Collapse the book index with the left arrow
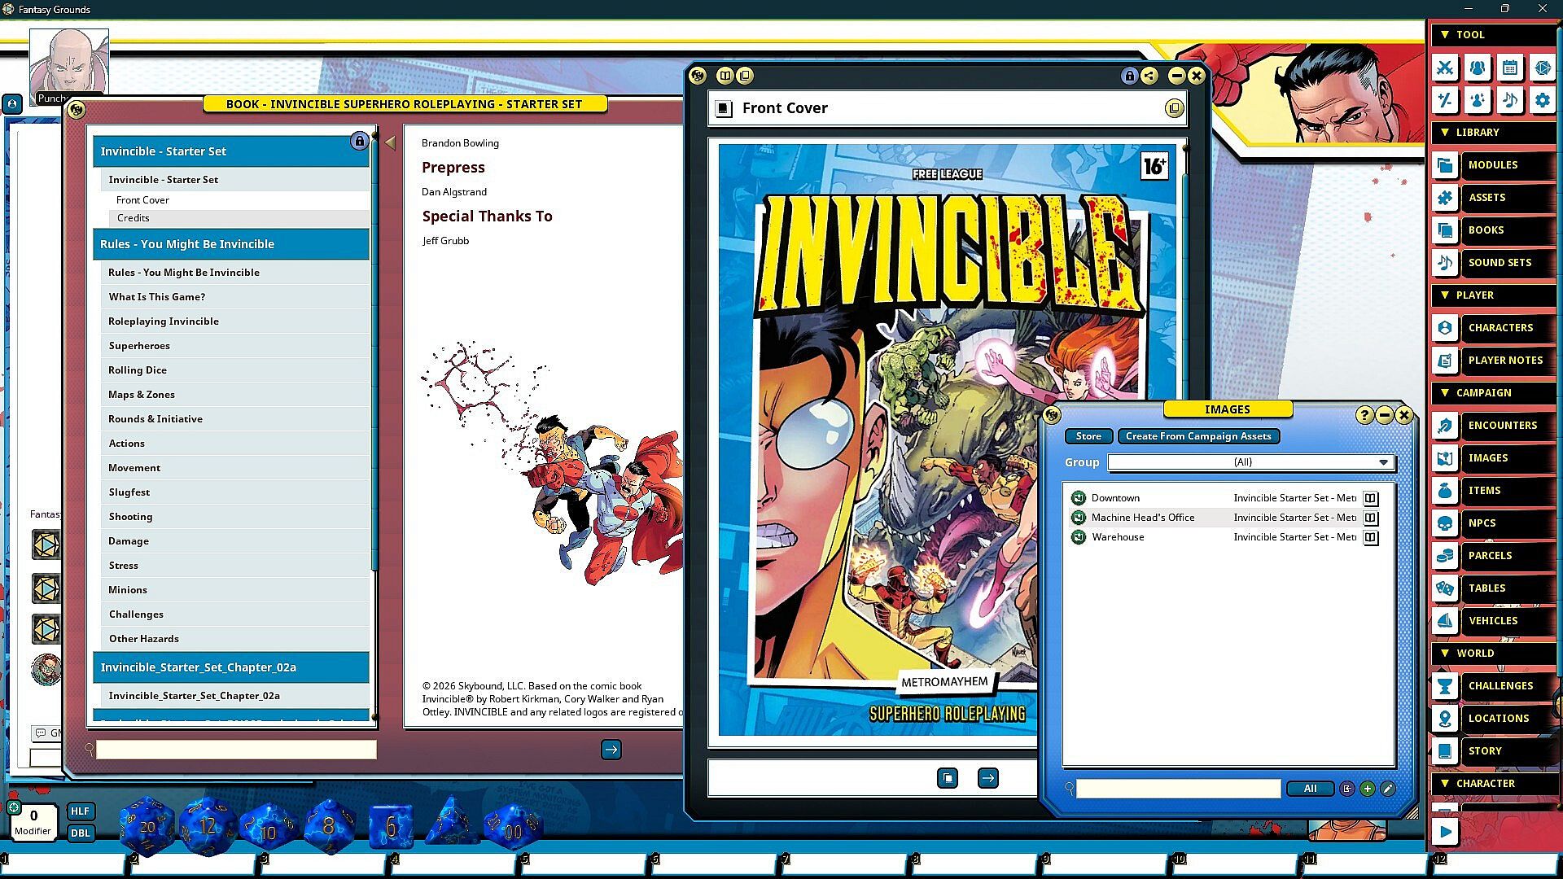The image size is (1563, 879). [390, 143]
